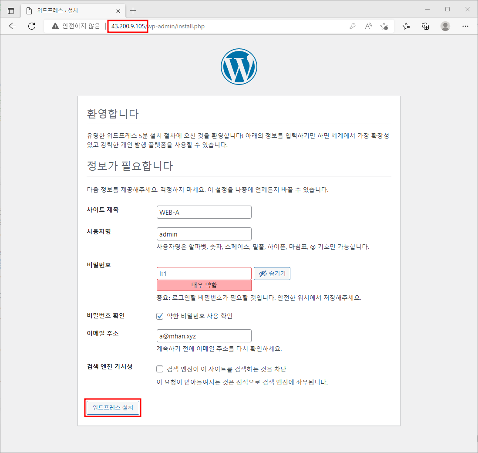478x453 pixels.
Task: Click the browser back arrow
Action: click(x=13, y=26)
